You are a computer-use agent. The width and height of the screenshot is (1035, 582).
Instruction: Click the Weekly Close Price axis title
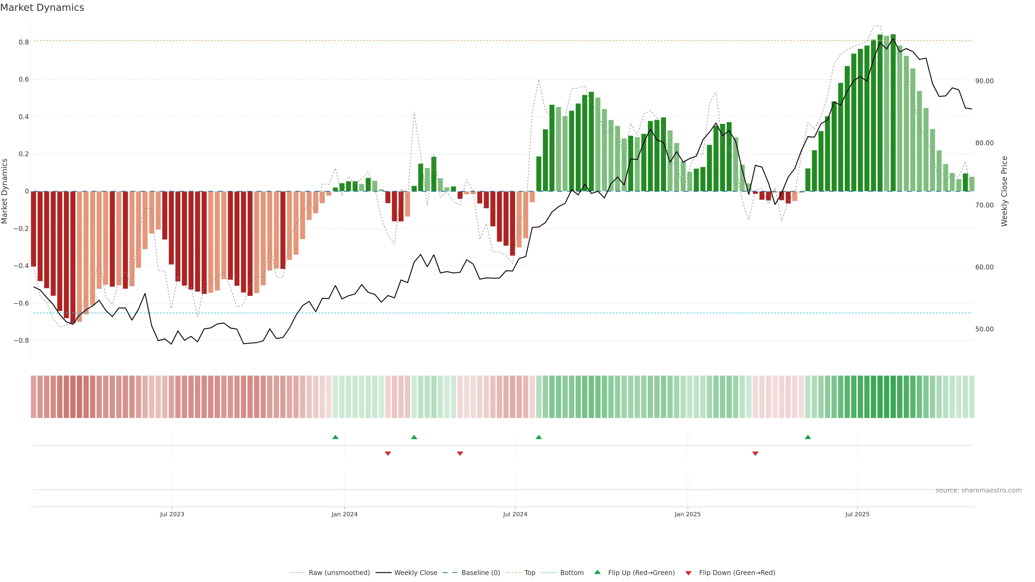coord(1004,191)
